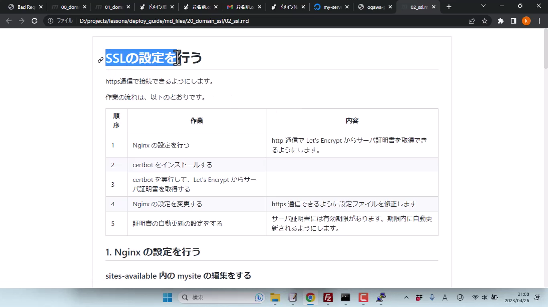Open FileZilla from the taskbar
The image size is (548, 307).
pos(328,297)
